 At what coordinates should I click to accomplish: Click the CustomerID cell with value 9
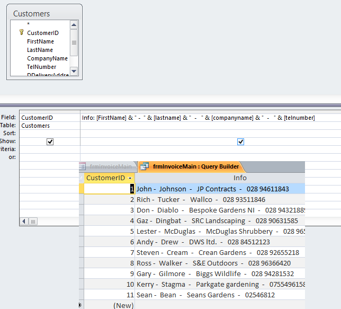click(110, 273)
